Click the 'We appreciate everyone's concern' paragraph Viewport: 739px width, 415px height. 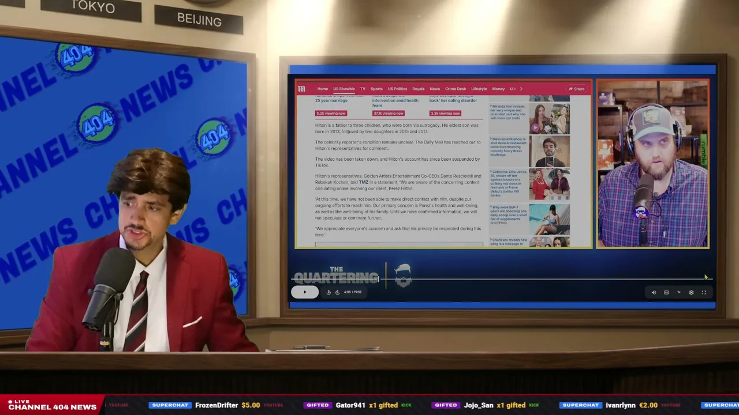click(x=398, y=232)
